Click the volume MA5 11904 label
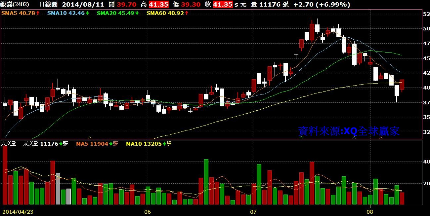 coord(97,144)
